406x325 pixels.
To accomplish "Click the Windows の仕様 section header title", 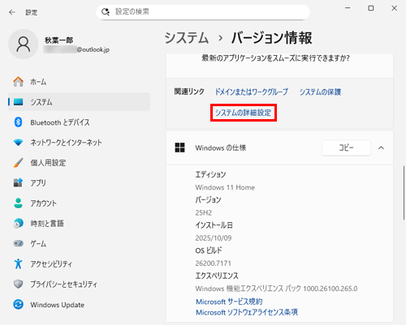I will (x=221, y=148).
